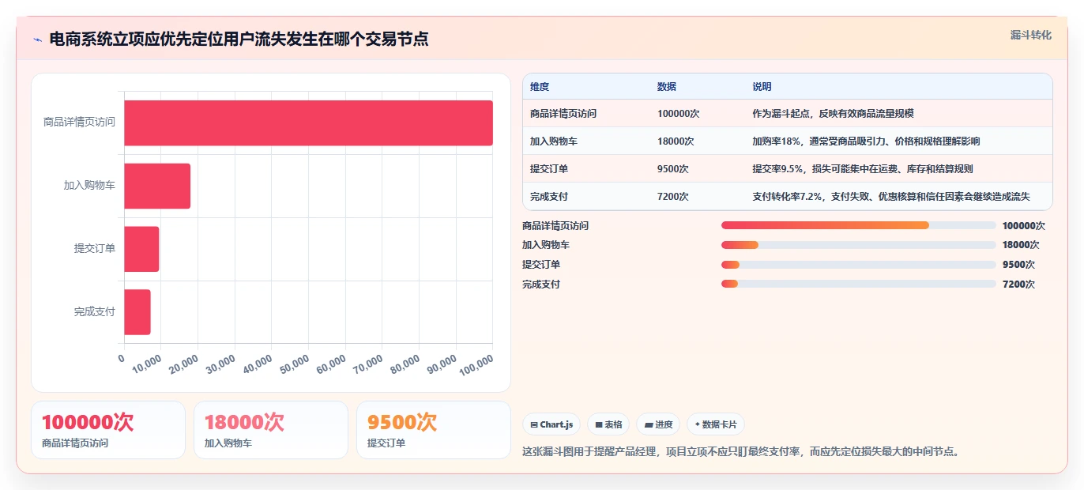This screenshot has height=490, width=1084.
Task: Click the 10,000 x-axis tick label
Action: 147,364
